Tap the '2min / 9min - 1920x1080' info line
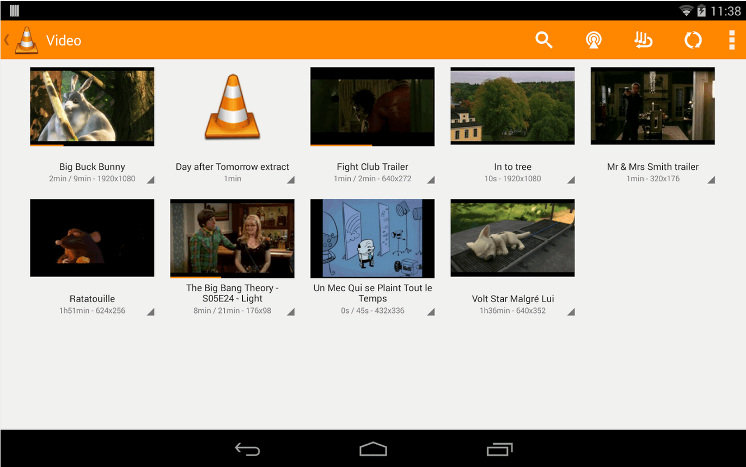This screenshot has height=467, width=746. (x=92, y=179)
